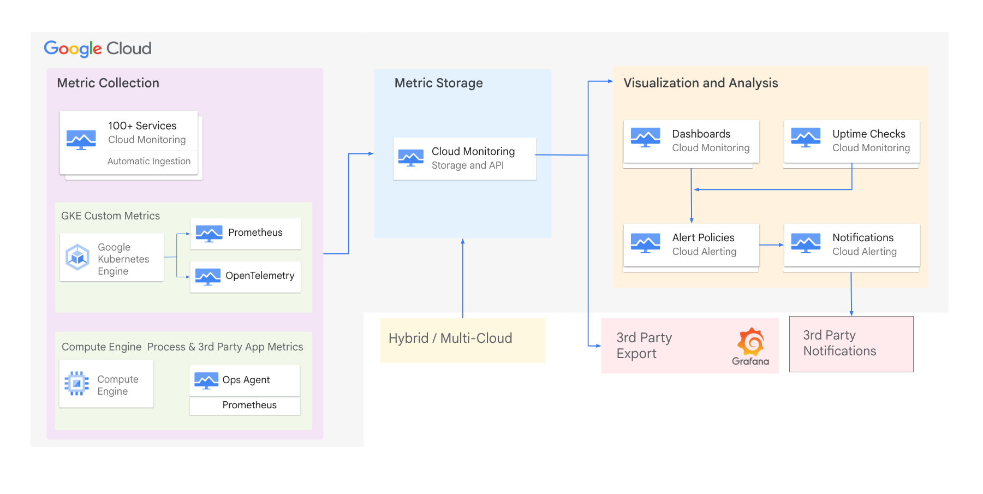Click the Dashboards monitoring icon
The width and height of the screenshot is (983, 494).
(646, 138)
